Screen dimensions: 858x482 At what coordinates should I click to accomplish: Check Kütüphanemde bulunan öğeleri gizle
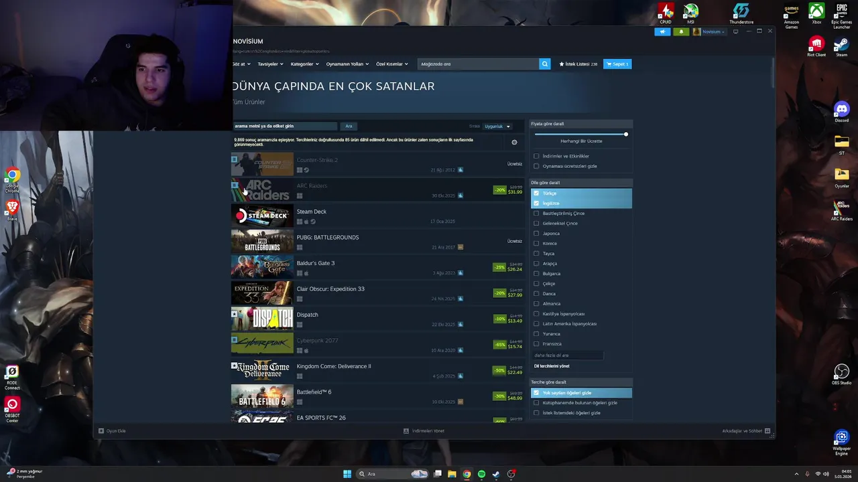pos(536,403)
